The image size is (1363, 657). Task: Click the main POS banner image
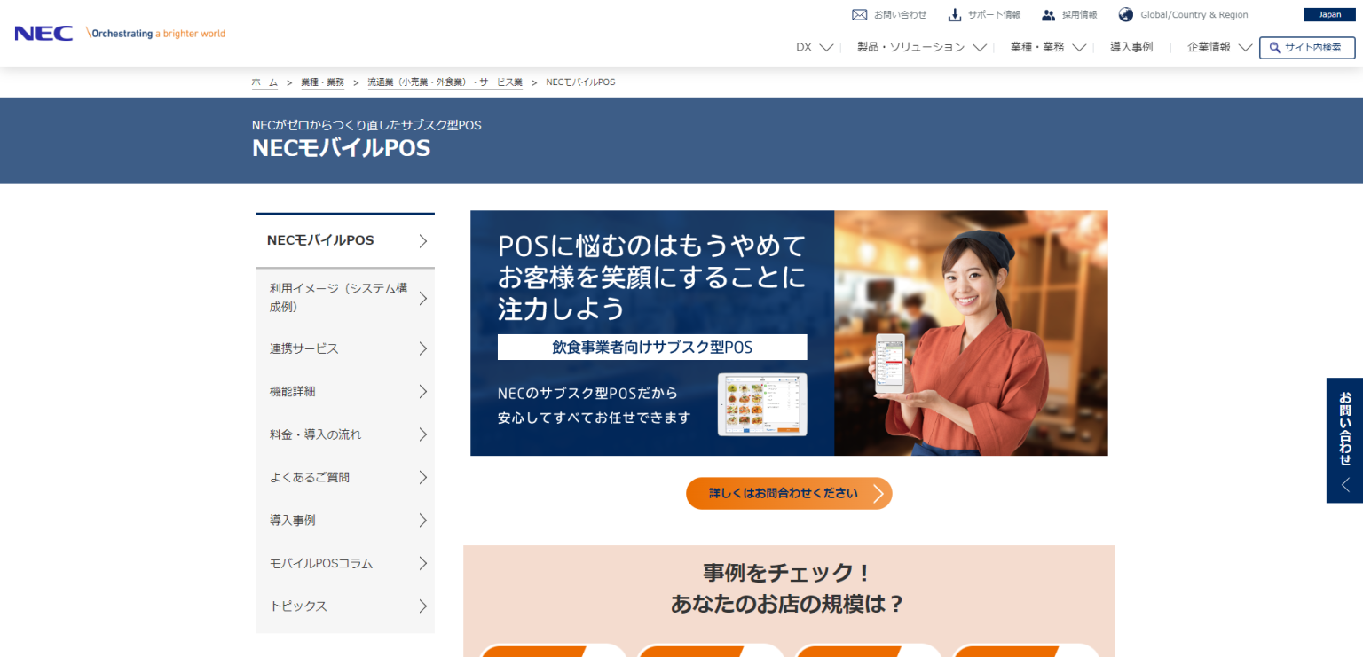click(x=788, y=332)
